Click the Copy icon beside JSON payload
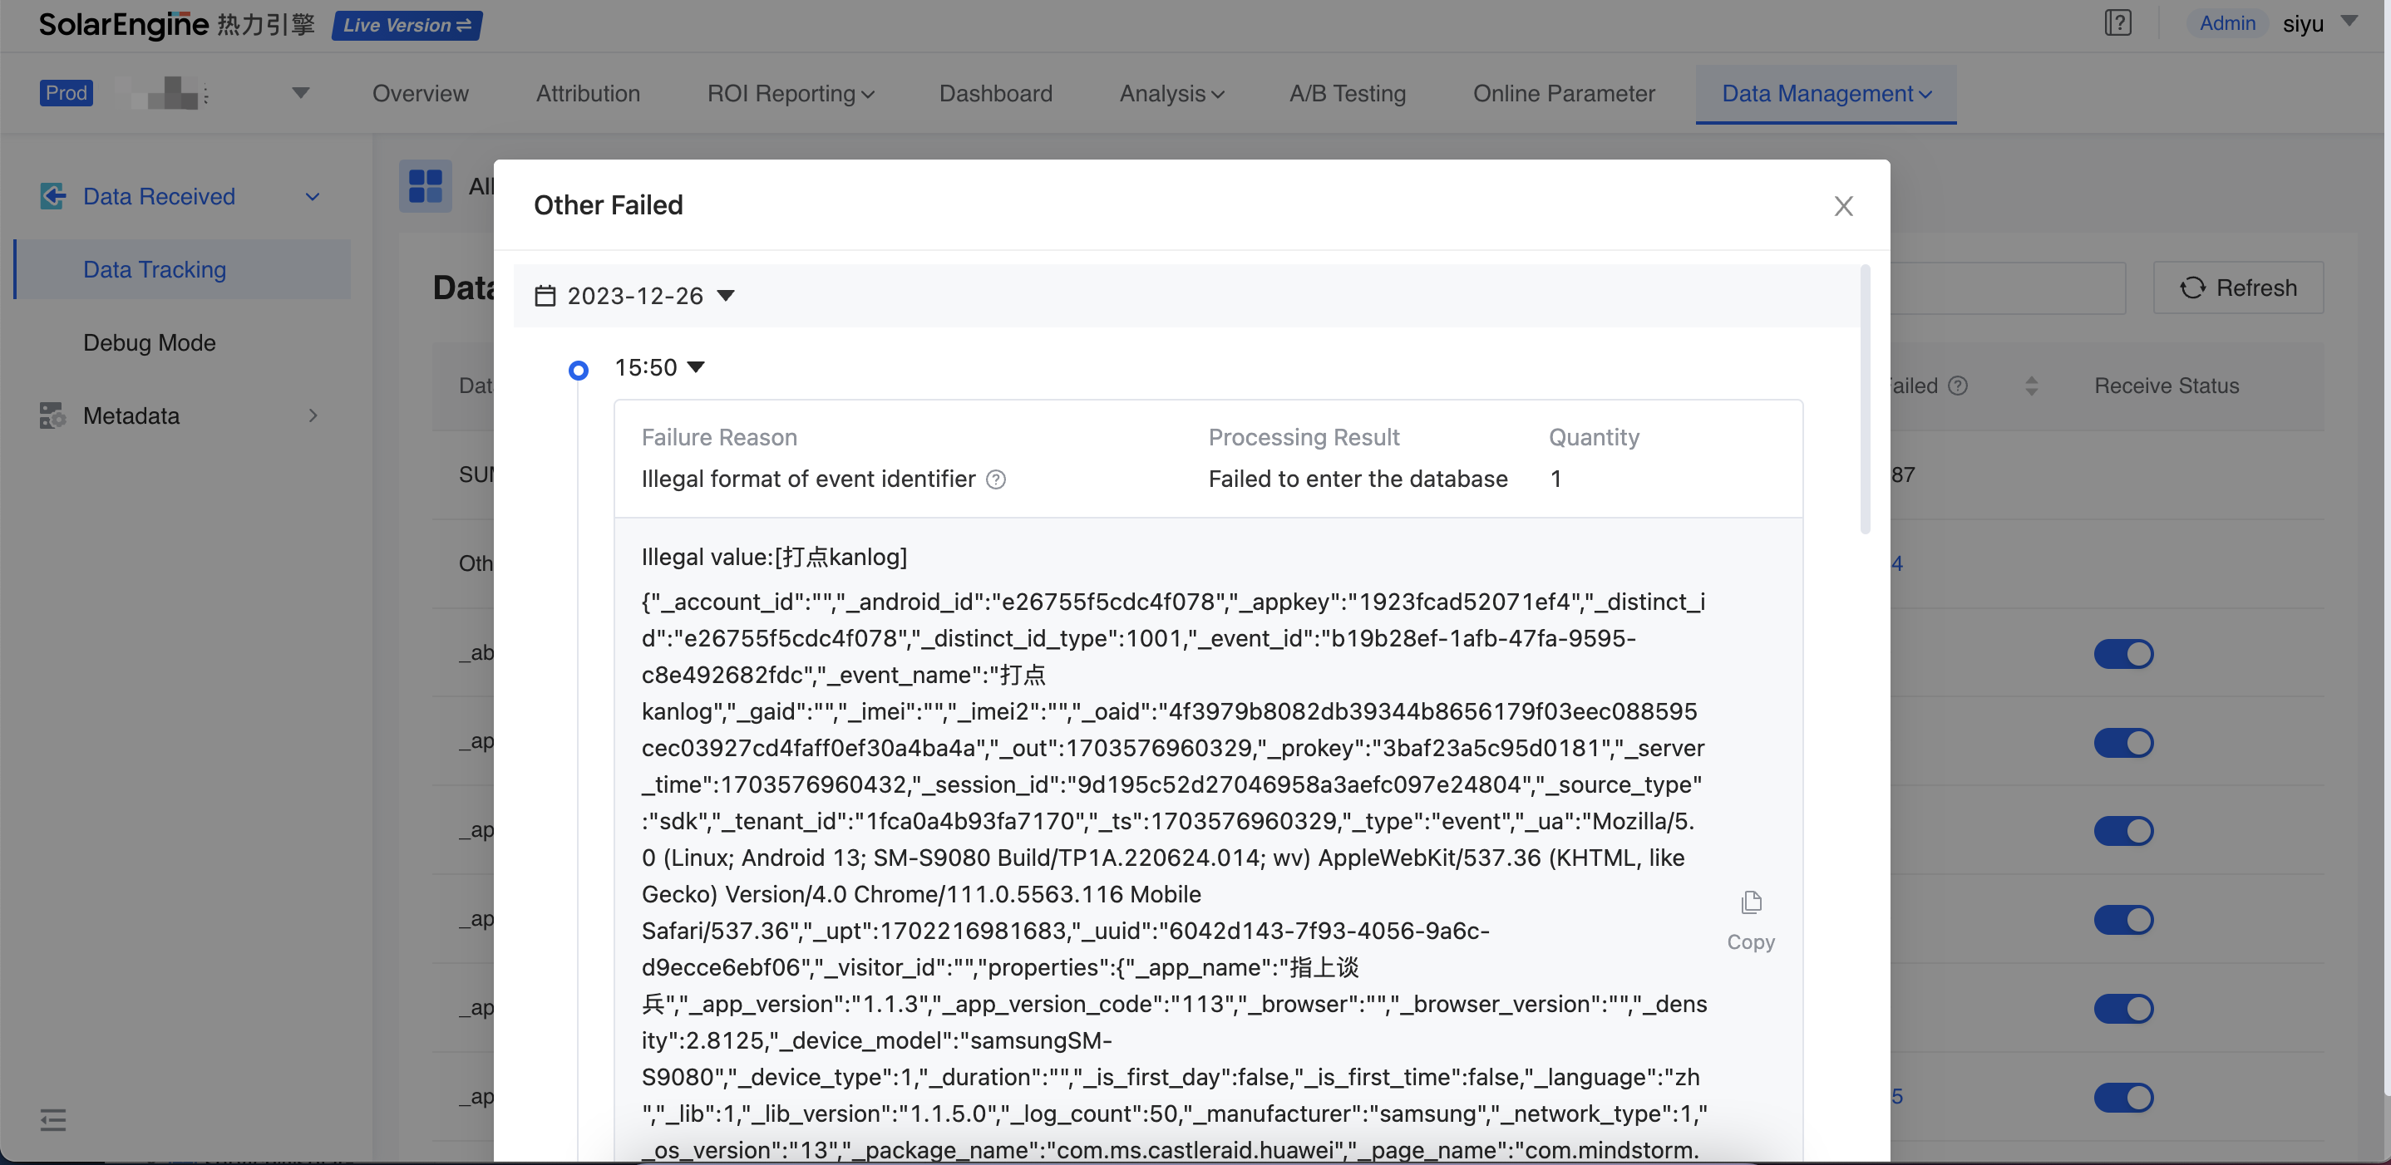 pyautogui.click(x=1751, y=902)
